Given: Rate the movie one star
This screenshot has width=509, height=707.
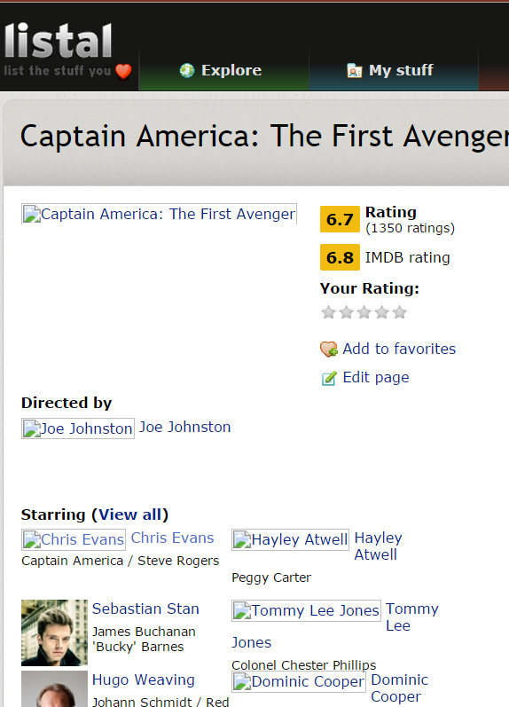Looking at the screenshot, I should (328, 312).
